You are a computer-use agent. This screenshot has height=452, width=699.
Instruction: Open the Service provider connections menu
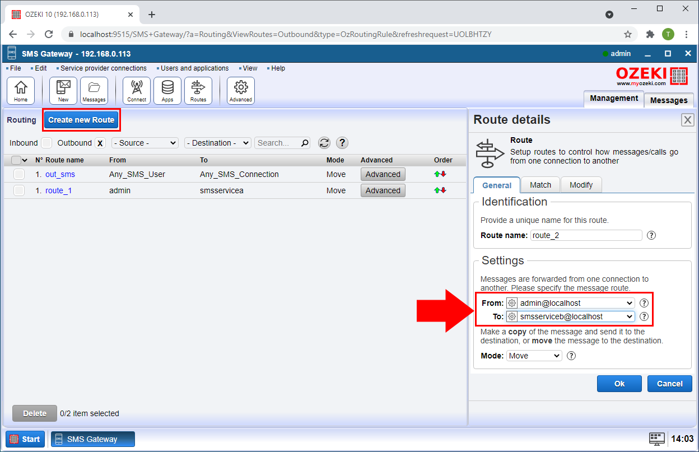point(103,68)
